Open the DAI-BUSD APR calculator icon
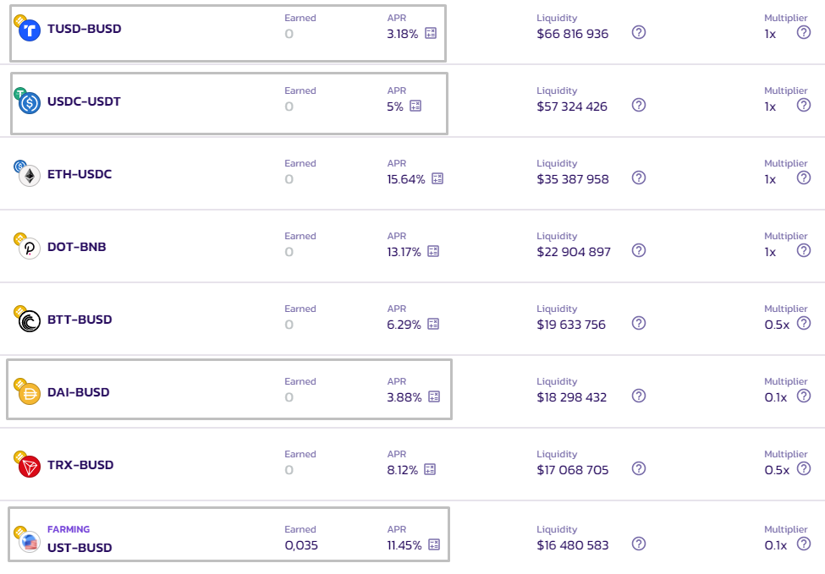 tap(434, 396)
